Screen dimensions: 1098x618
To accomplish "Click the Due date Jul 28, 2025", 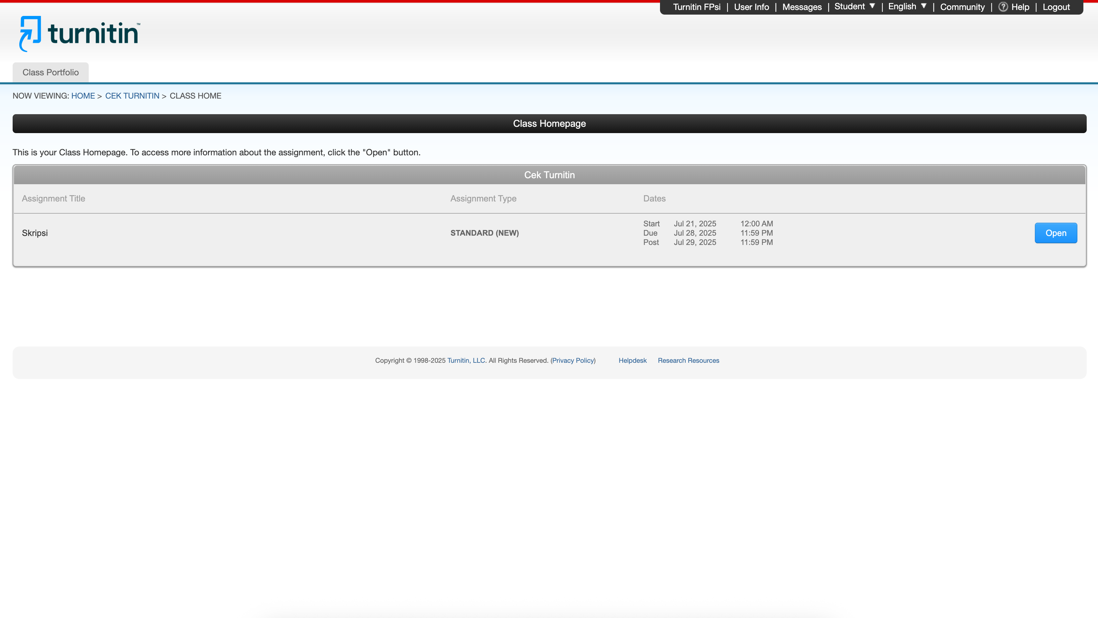I will (695, 233).
